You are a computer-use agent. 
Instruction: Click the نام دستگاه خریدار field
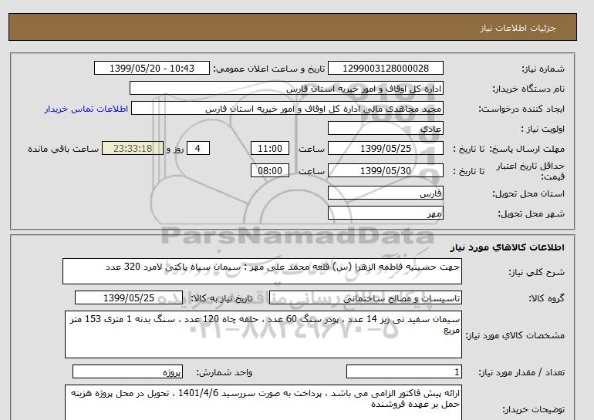286,89
